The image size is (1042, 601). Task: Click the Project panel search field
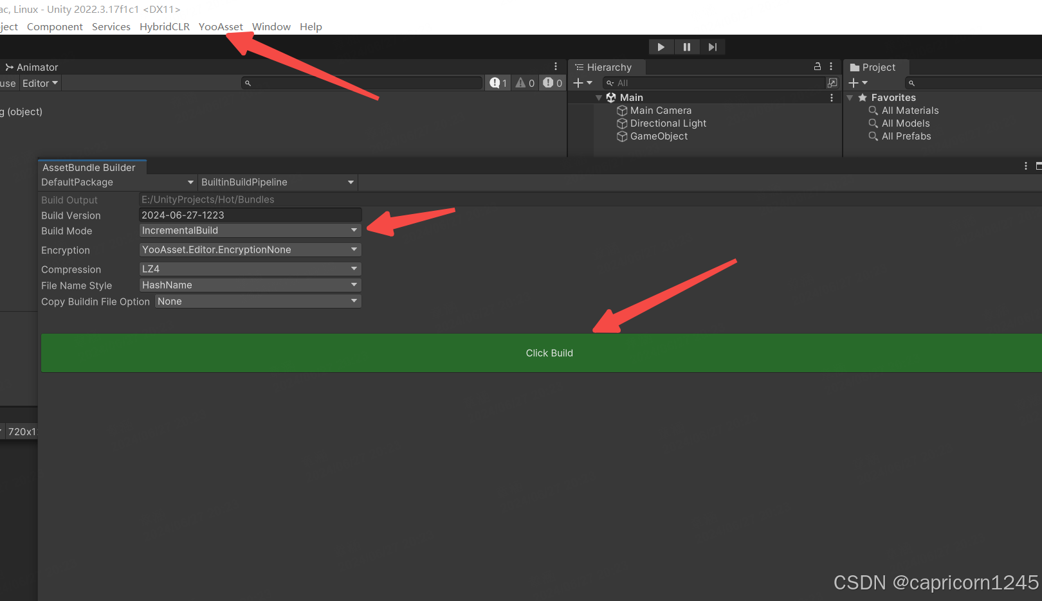pos(974,83)
